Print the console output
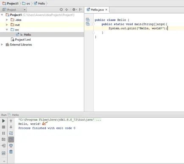 click(11, 146)
